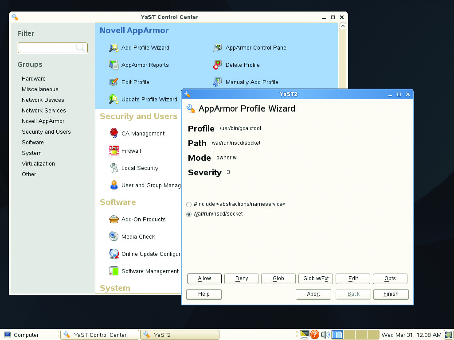Click the Glob w/Ext button
The image size is (454, 340).
click(x=316, y=278)
